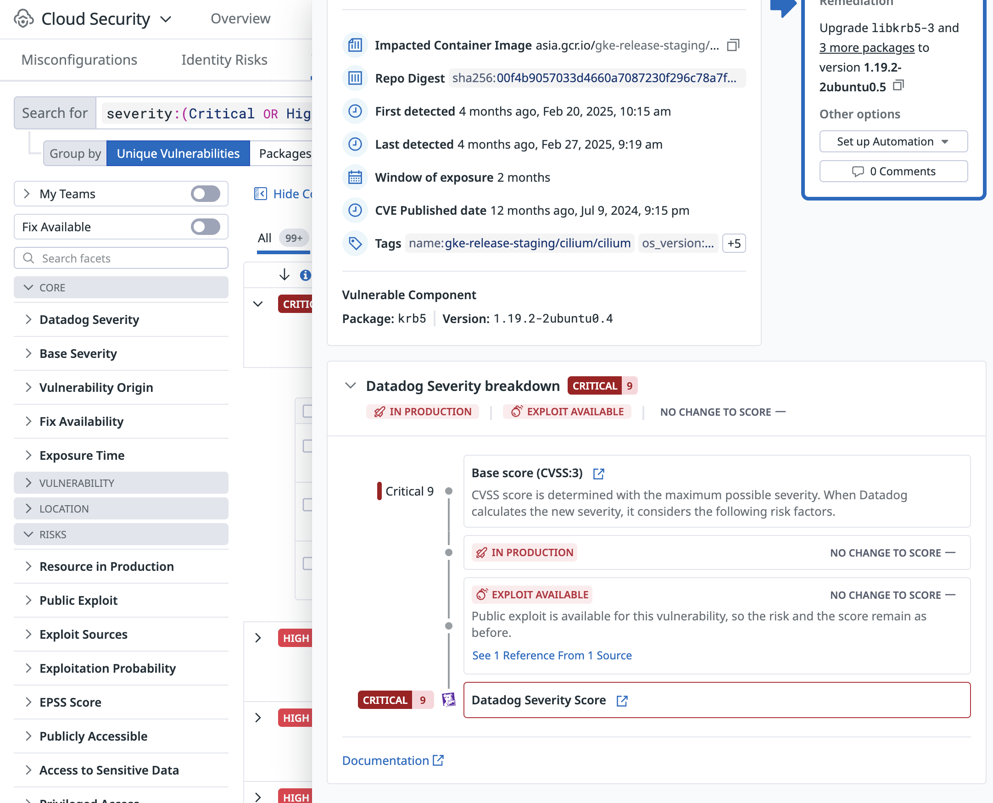Click the sort down arrow icon
Viewport: 993px width, 803px height.
click(284, 275)
